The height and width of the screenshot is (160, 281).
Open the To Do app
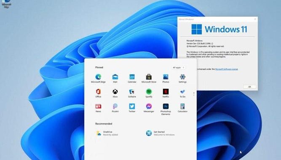tap(182, 93)
